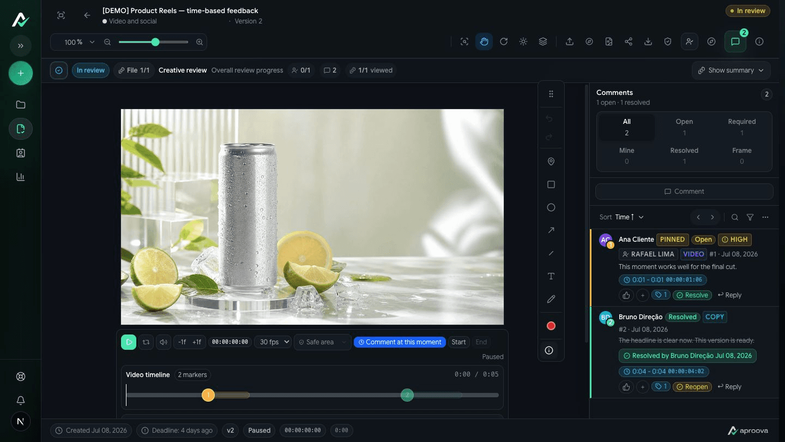Screen dimensions: 785x442
Task: Open the analytics bar chart sidebar icon
Action: pos(21,177)
